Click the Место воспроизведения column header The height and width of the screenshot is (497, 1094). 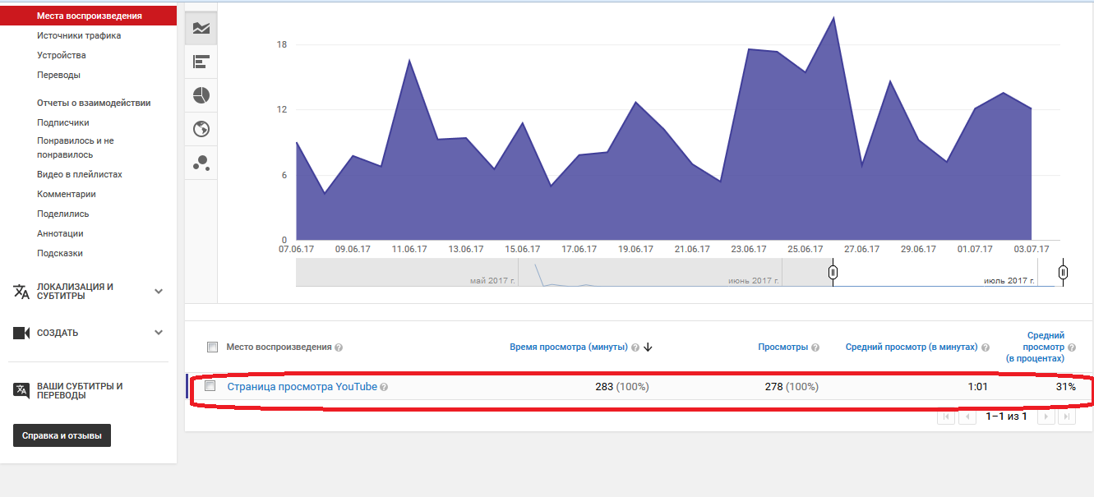(279, 347)
